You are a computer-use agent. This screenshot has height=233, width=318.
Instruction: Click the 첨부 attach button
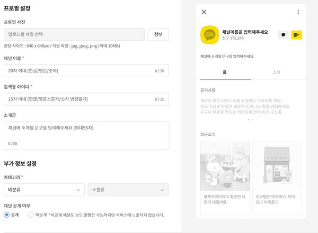pyautogui.click(x=158, y=35)
